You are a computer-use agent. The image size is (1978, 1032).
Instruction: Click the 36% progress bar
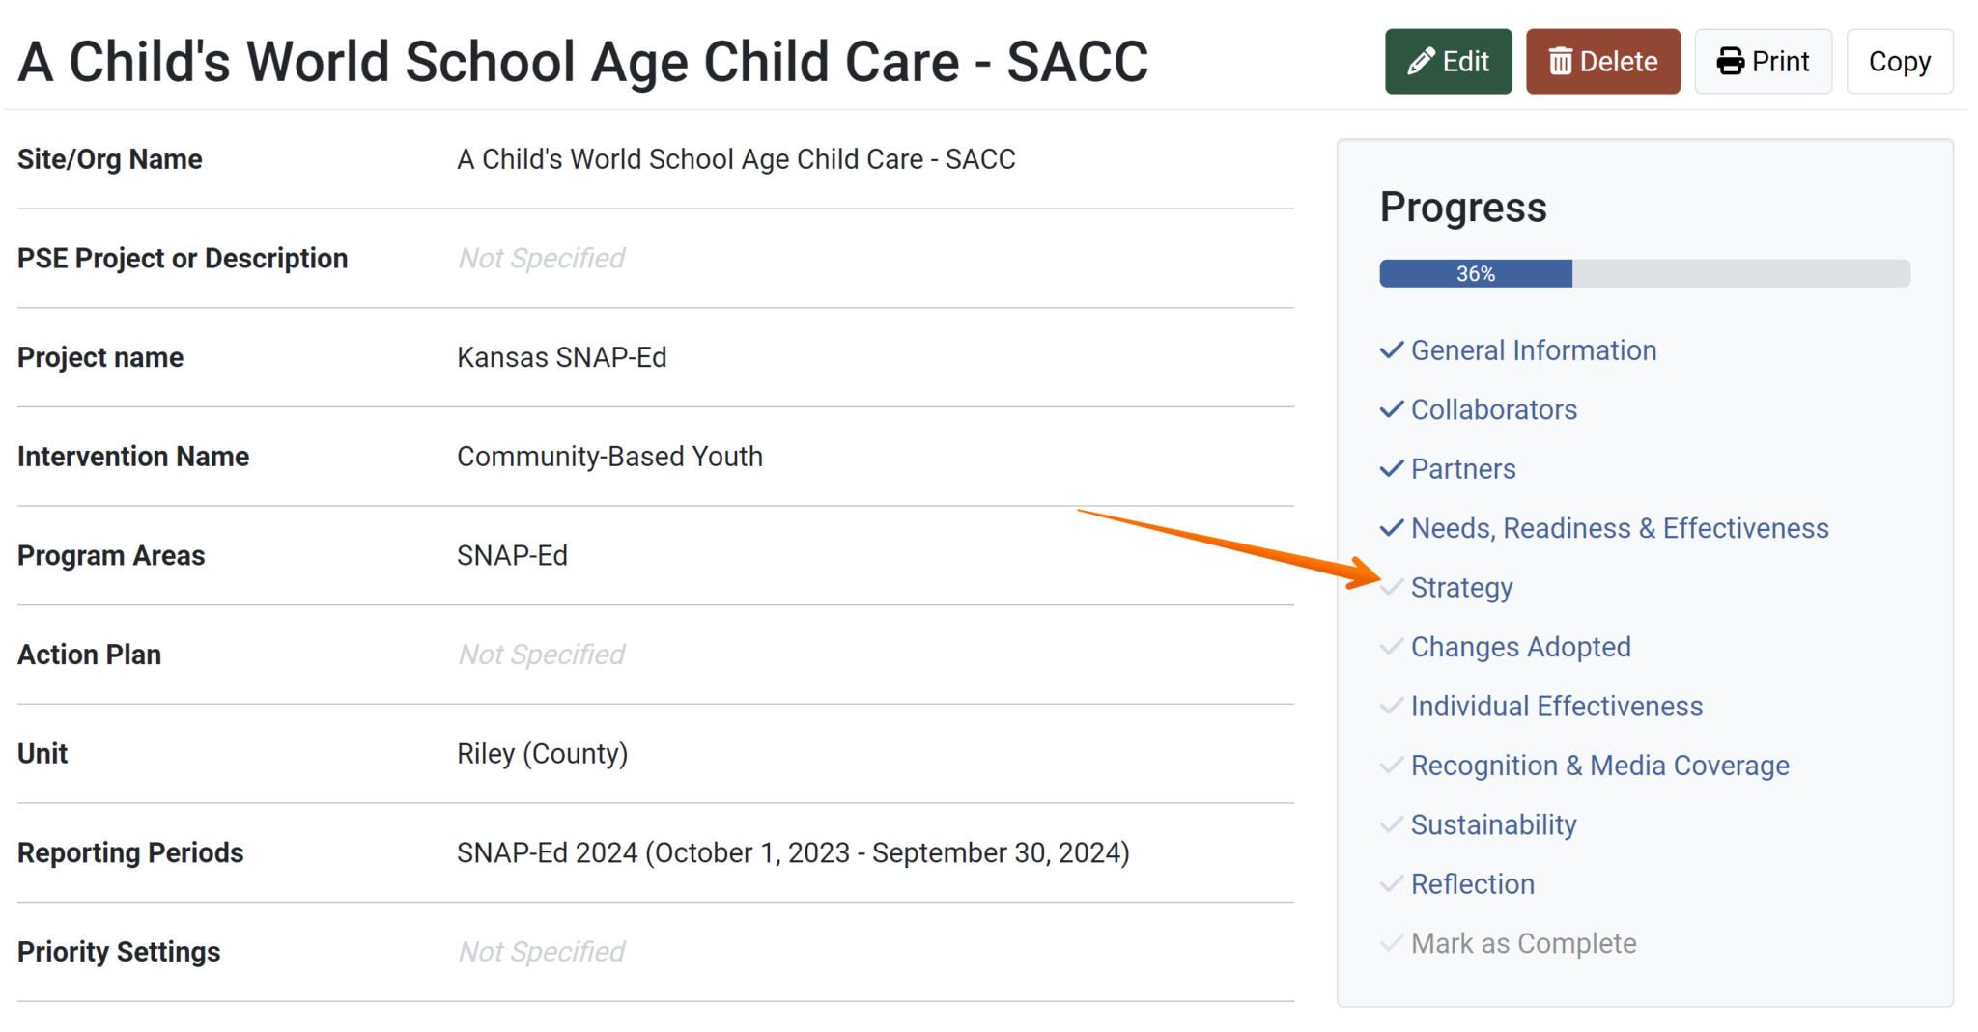tap(1644, 273)
